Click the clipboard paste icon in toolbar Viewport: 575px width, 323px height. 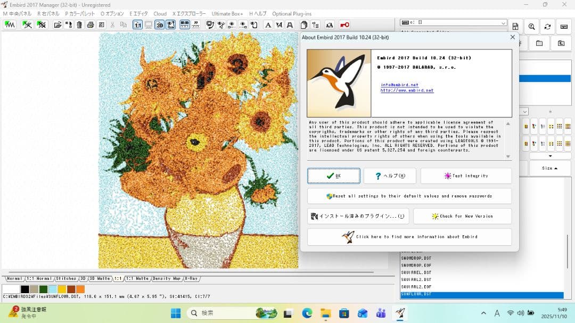click(x=303, y=25)
